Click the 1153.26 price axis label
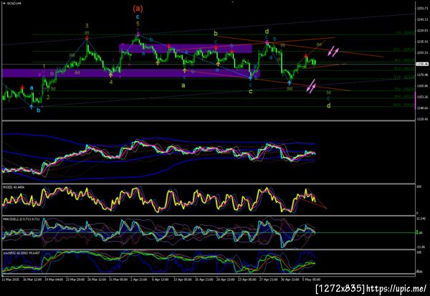 (422, 97)
